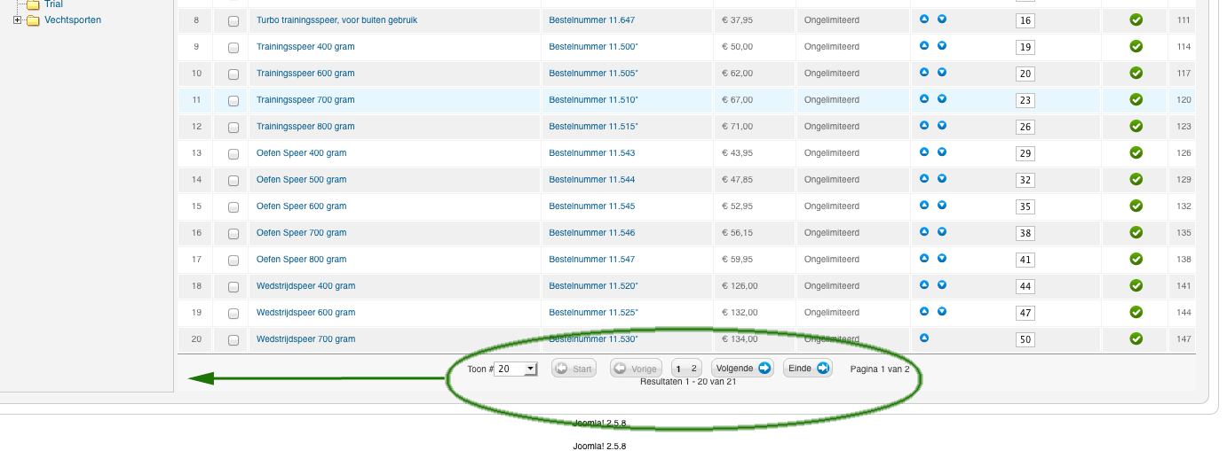Click the Einde last-page button
Image resolution: width=1227 pixels, height=451 pixels.
pos(808,368)
